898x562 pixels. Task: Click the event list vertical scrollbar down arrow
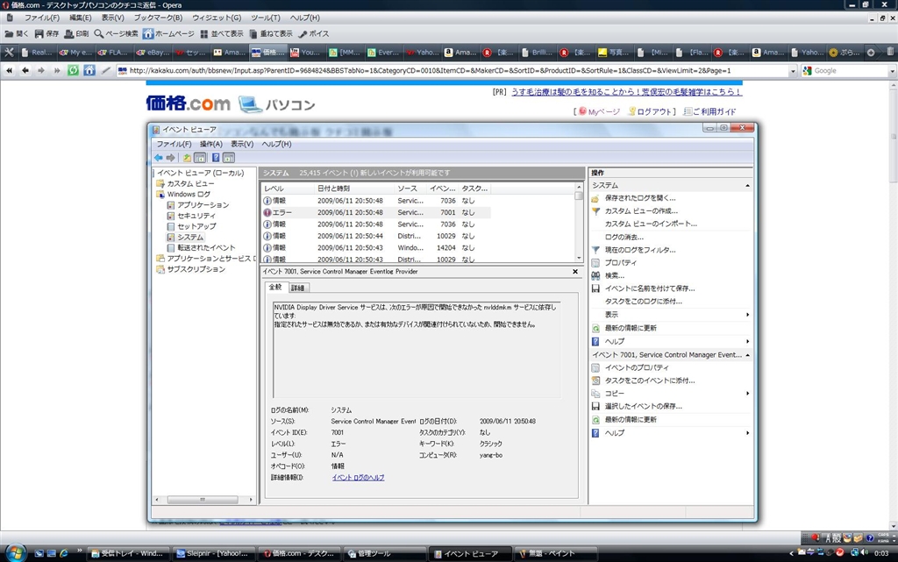pos(579,259)
